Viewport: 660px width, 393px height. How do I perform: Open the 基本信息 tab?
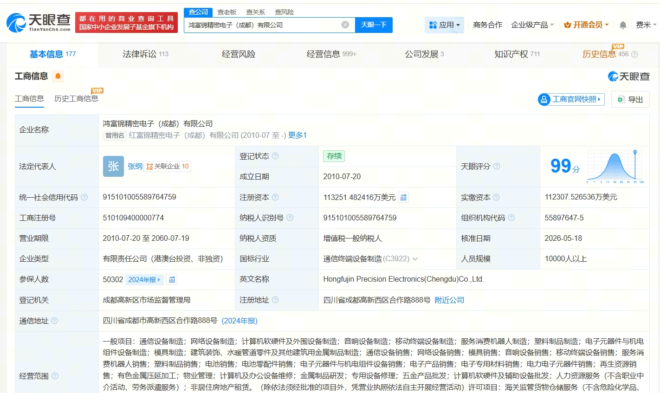53,54
